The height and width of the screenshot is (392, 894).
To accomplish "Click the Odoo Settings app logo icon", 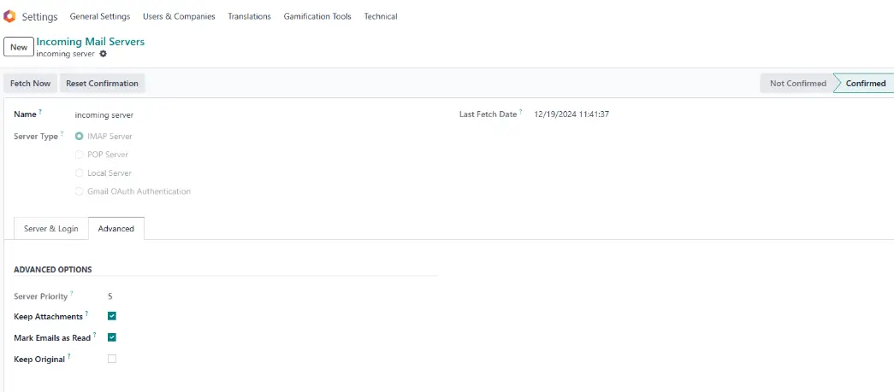I will pyautogui.click(x=9, y=16).
